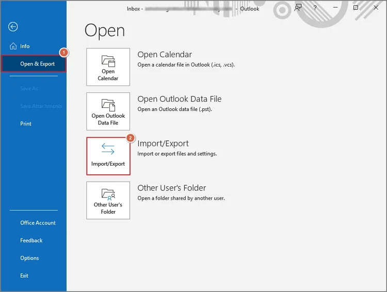
Task: Click the Info home icon
Action: (x=13, y=46)
